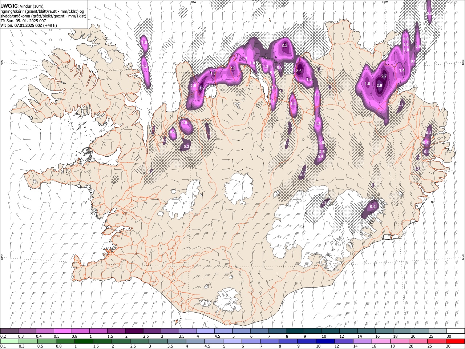This screenshot has height=349, width=465.
Task: Click the 'rigning/skúrir' legend description line
Action: tap(43, 11)
